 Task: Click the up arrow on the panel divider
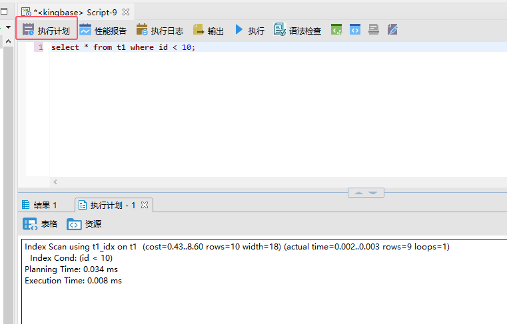[x=358, y=193]
